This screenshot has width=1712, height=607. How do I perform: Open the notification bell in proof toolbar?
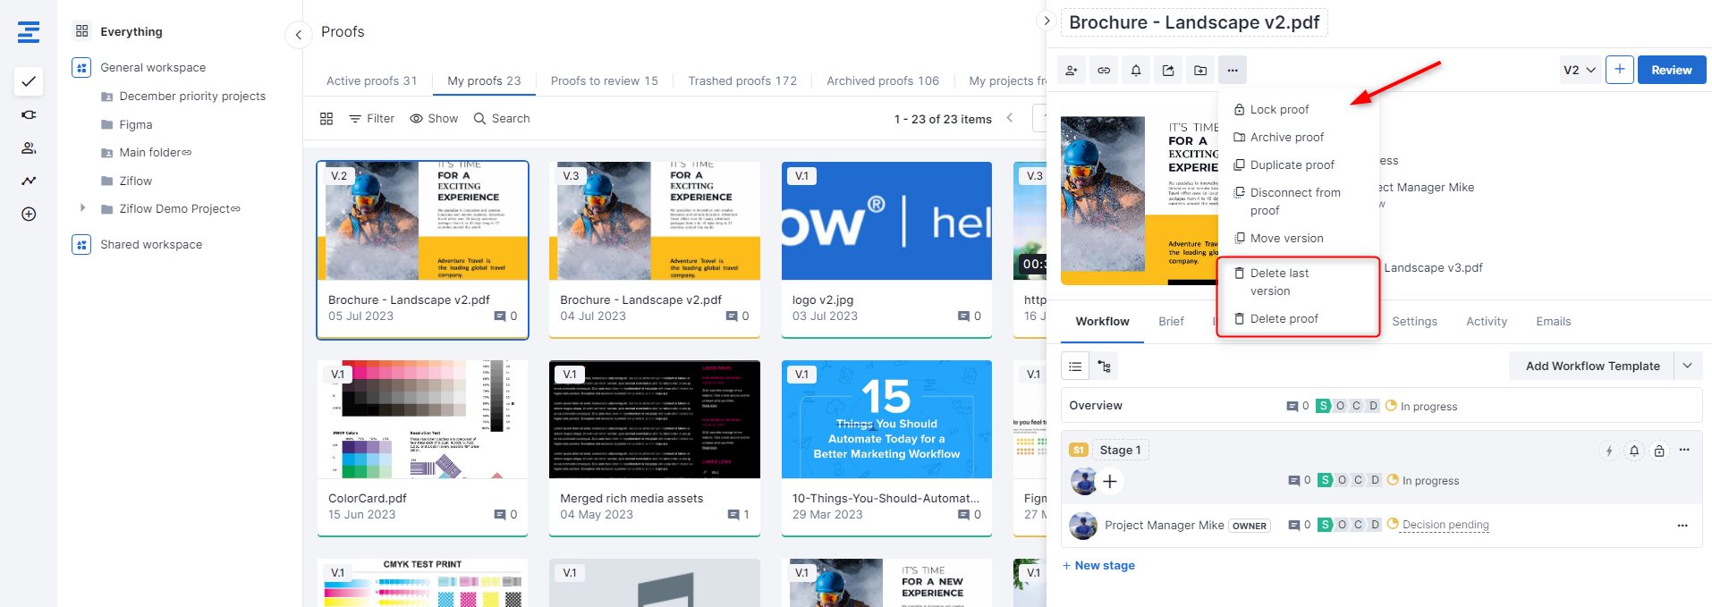1136,71
